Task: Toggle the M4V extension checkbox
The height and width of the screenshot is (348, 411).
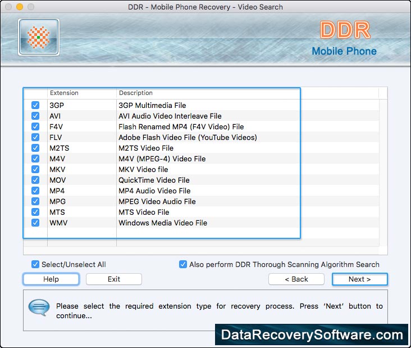Action: (35, 159)
